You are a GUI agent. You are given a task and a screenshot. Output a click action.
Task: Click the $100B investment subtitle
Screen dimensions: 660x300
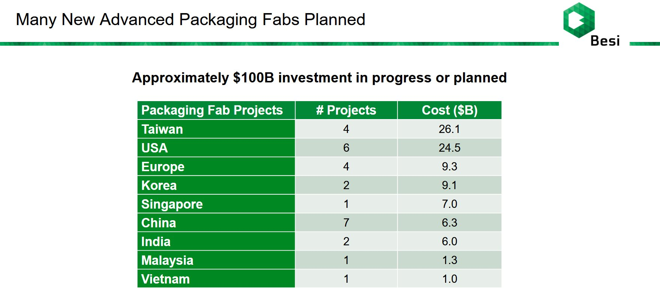(319, 78)
